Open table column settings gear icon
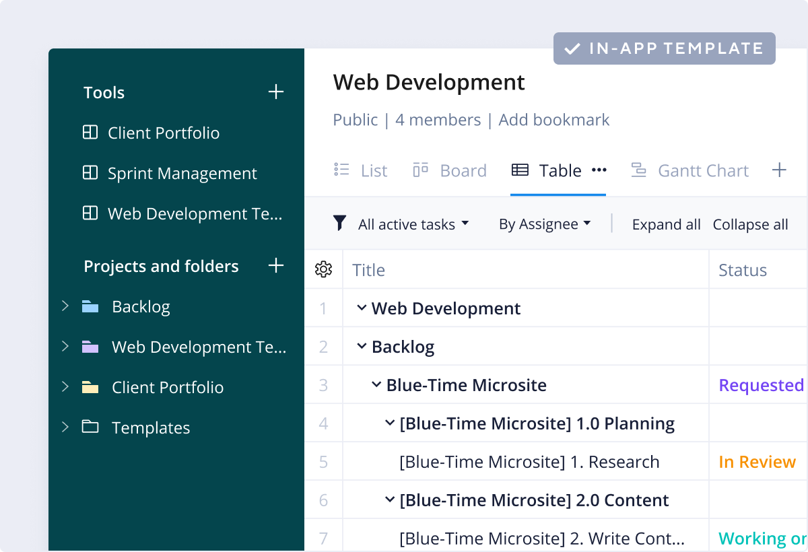This screenshot has height=552, width=808. pyautogui.click(x=323, y=270)
